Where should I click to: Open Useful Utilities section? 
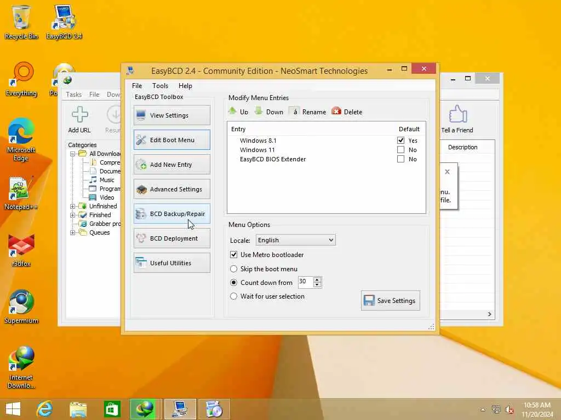(x=171, y=263)
